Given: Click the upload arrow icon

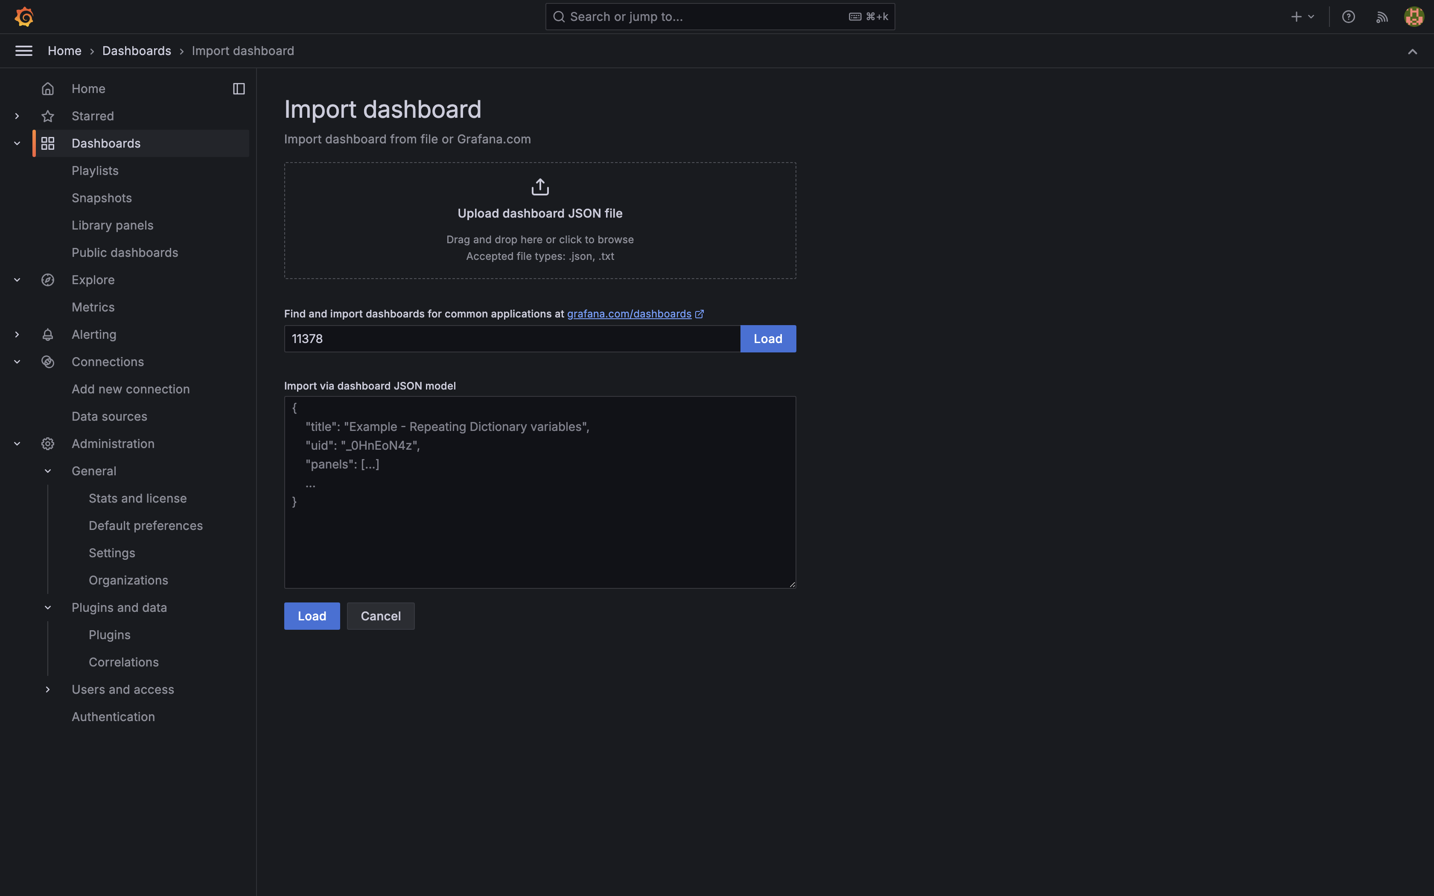Looking at the screenshot, I should tap(540, 187).
